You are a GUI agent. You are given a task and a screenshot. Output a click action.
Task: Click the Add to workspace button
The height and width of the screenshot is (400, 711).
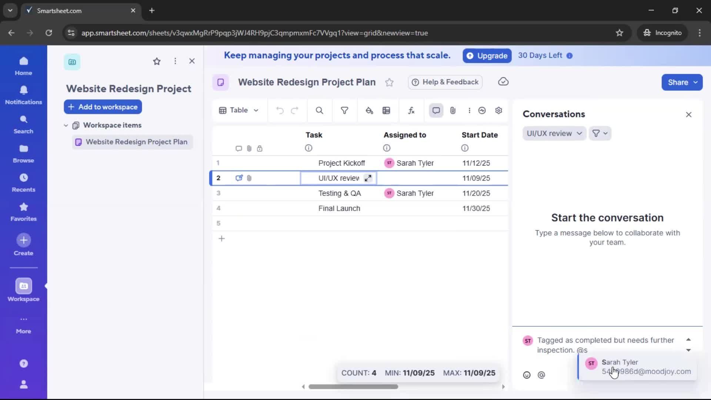tap(103, 107)
